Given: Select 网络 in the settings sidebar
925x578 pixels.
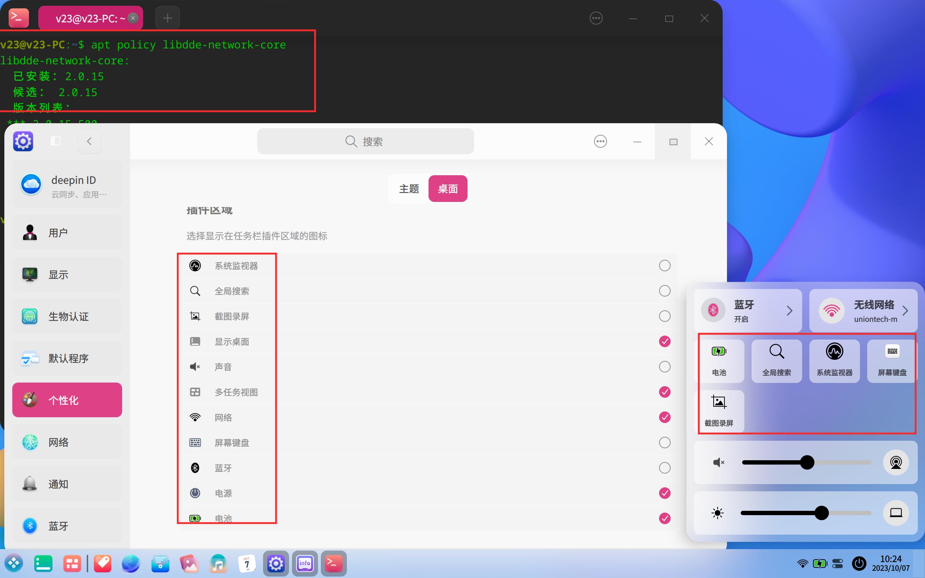Looking at the screenshot, I should click(x=67, y=442).
